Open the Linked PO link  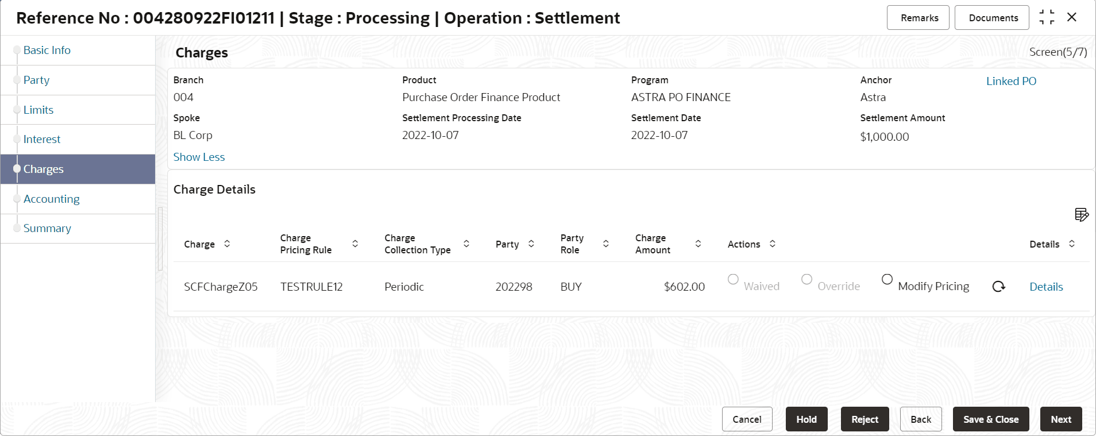(1011, 81)
